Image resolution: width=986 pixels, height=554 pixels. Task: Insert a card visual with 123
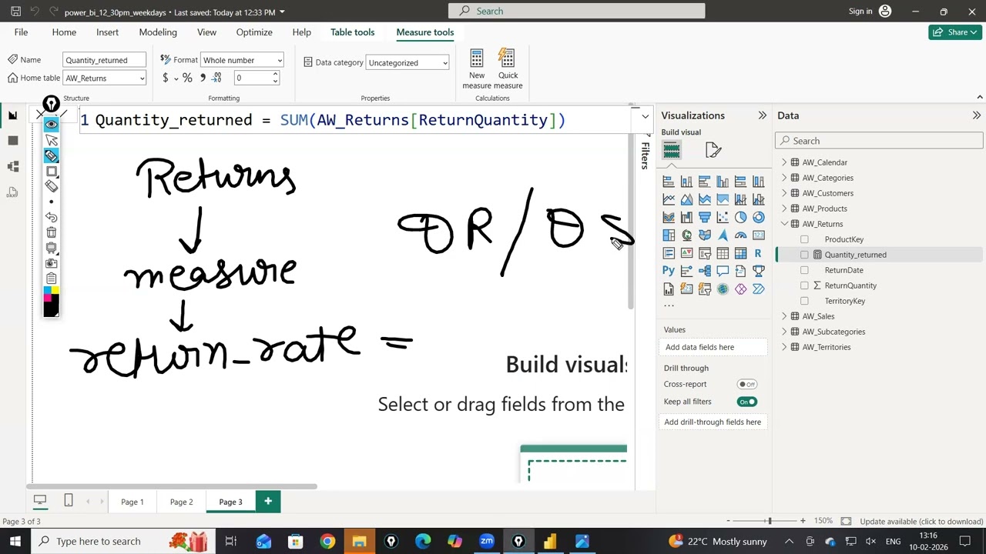[758, 235]
